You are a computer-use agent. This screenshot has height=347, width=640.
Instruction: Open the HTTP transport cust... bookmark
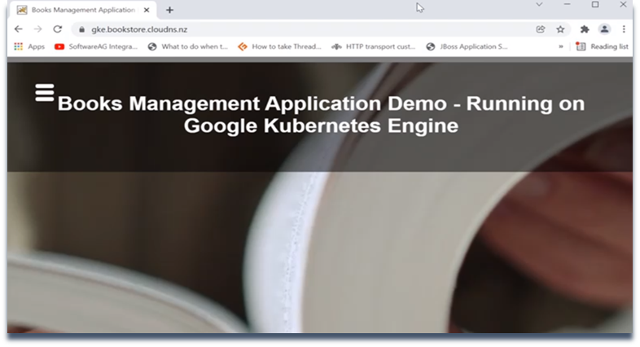374,46
